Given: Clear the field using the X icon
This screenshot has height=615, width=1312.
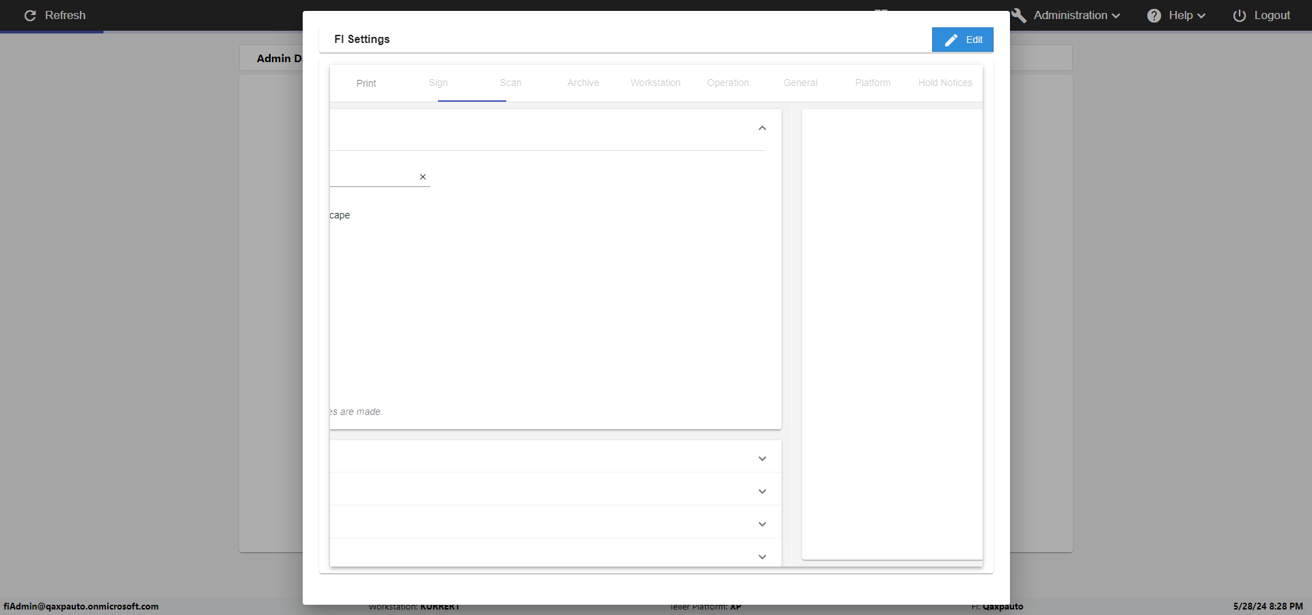Looking at the screenshot, I should [x=423, y=177].
